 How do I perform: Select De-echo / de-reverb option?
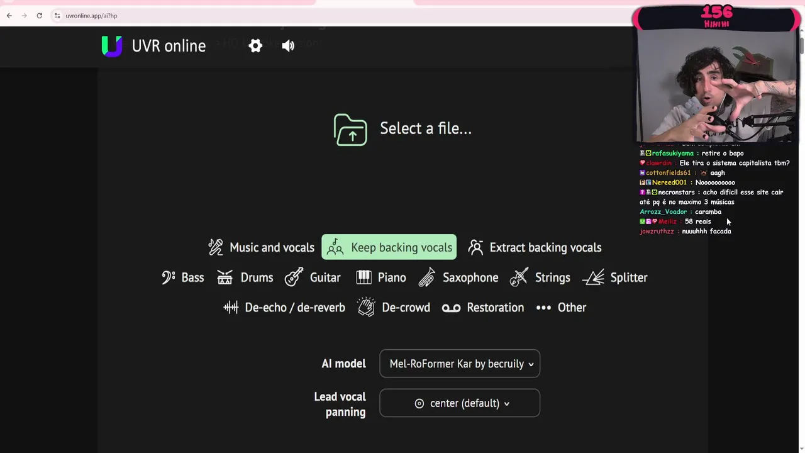284,308
